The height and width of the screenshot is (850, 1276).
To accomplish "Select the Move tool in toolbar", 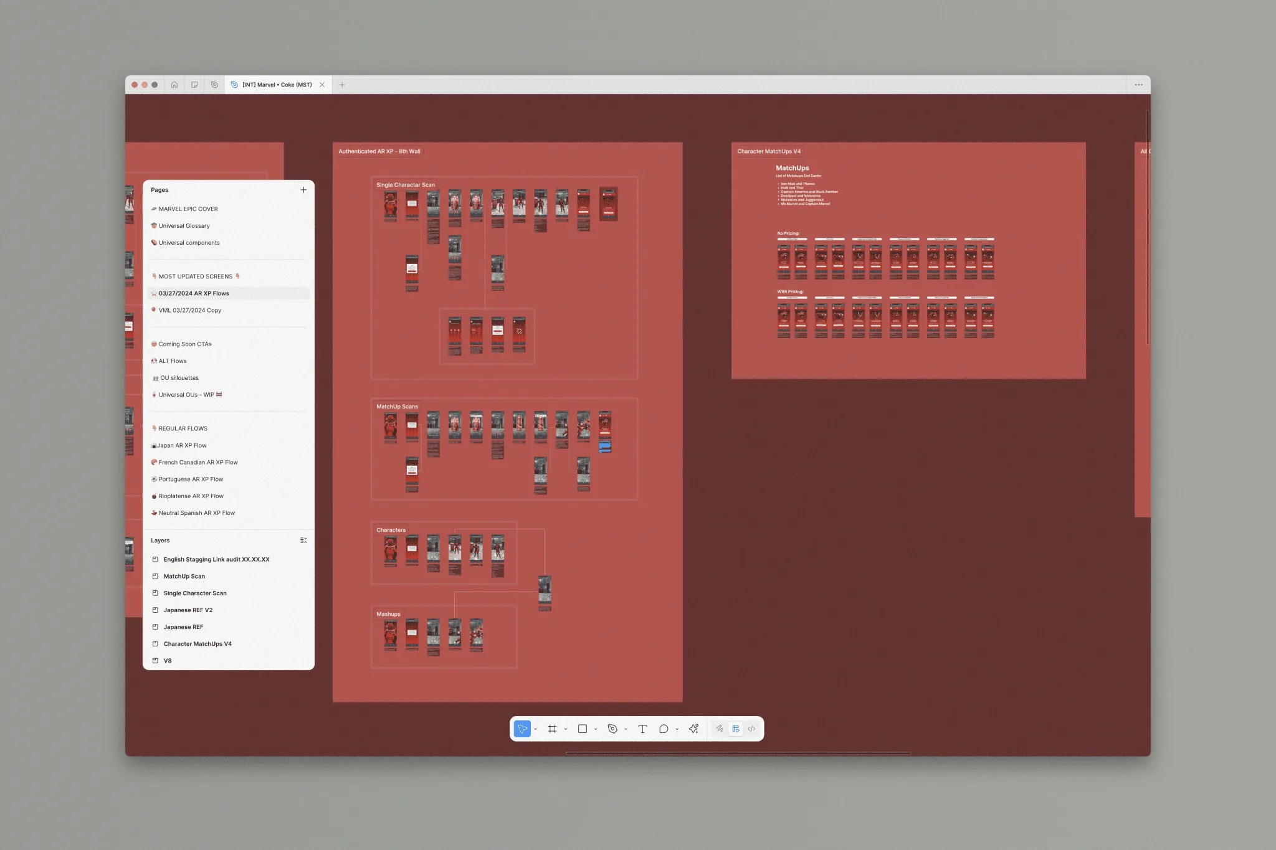I will [522, 729].
